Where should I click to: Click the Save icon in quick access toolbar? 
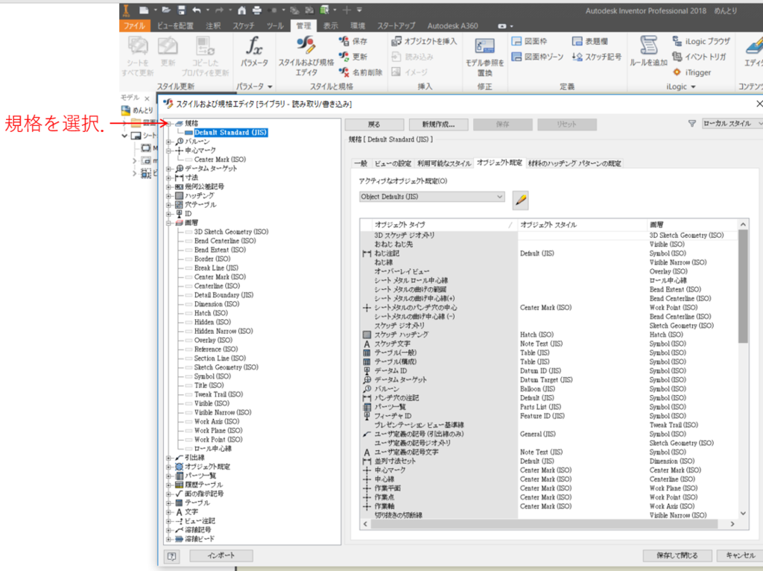[182, 10]
